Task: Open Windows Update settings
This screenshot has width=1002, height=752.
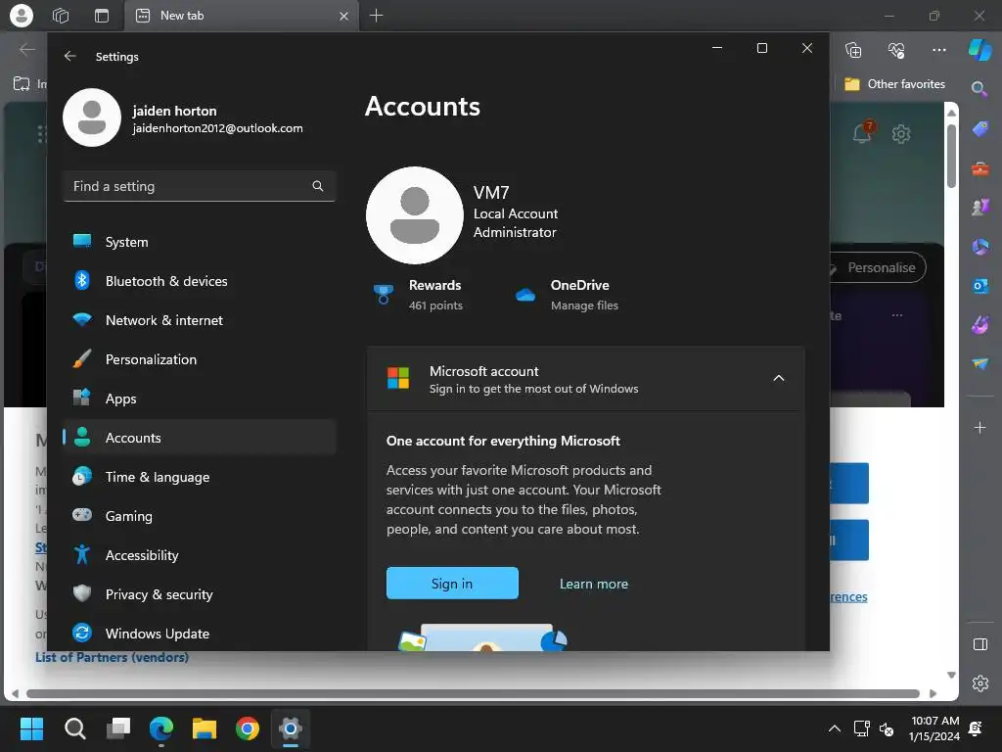Action: [200, 634]
